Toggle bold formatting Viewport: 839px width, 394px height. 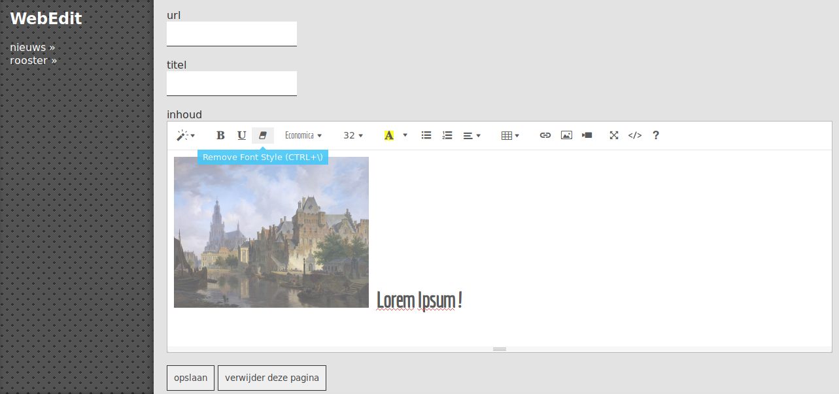tap(220, 135)
